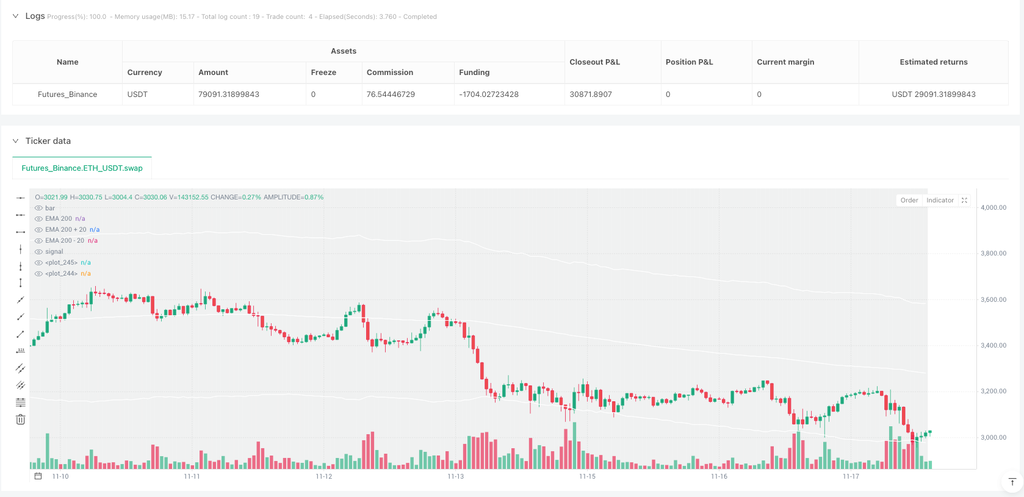The width and height of the screenshot is (1024, 497).
Task: Open the Indicator menu on the chart
Action: coord(940,200)
